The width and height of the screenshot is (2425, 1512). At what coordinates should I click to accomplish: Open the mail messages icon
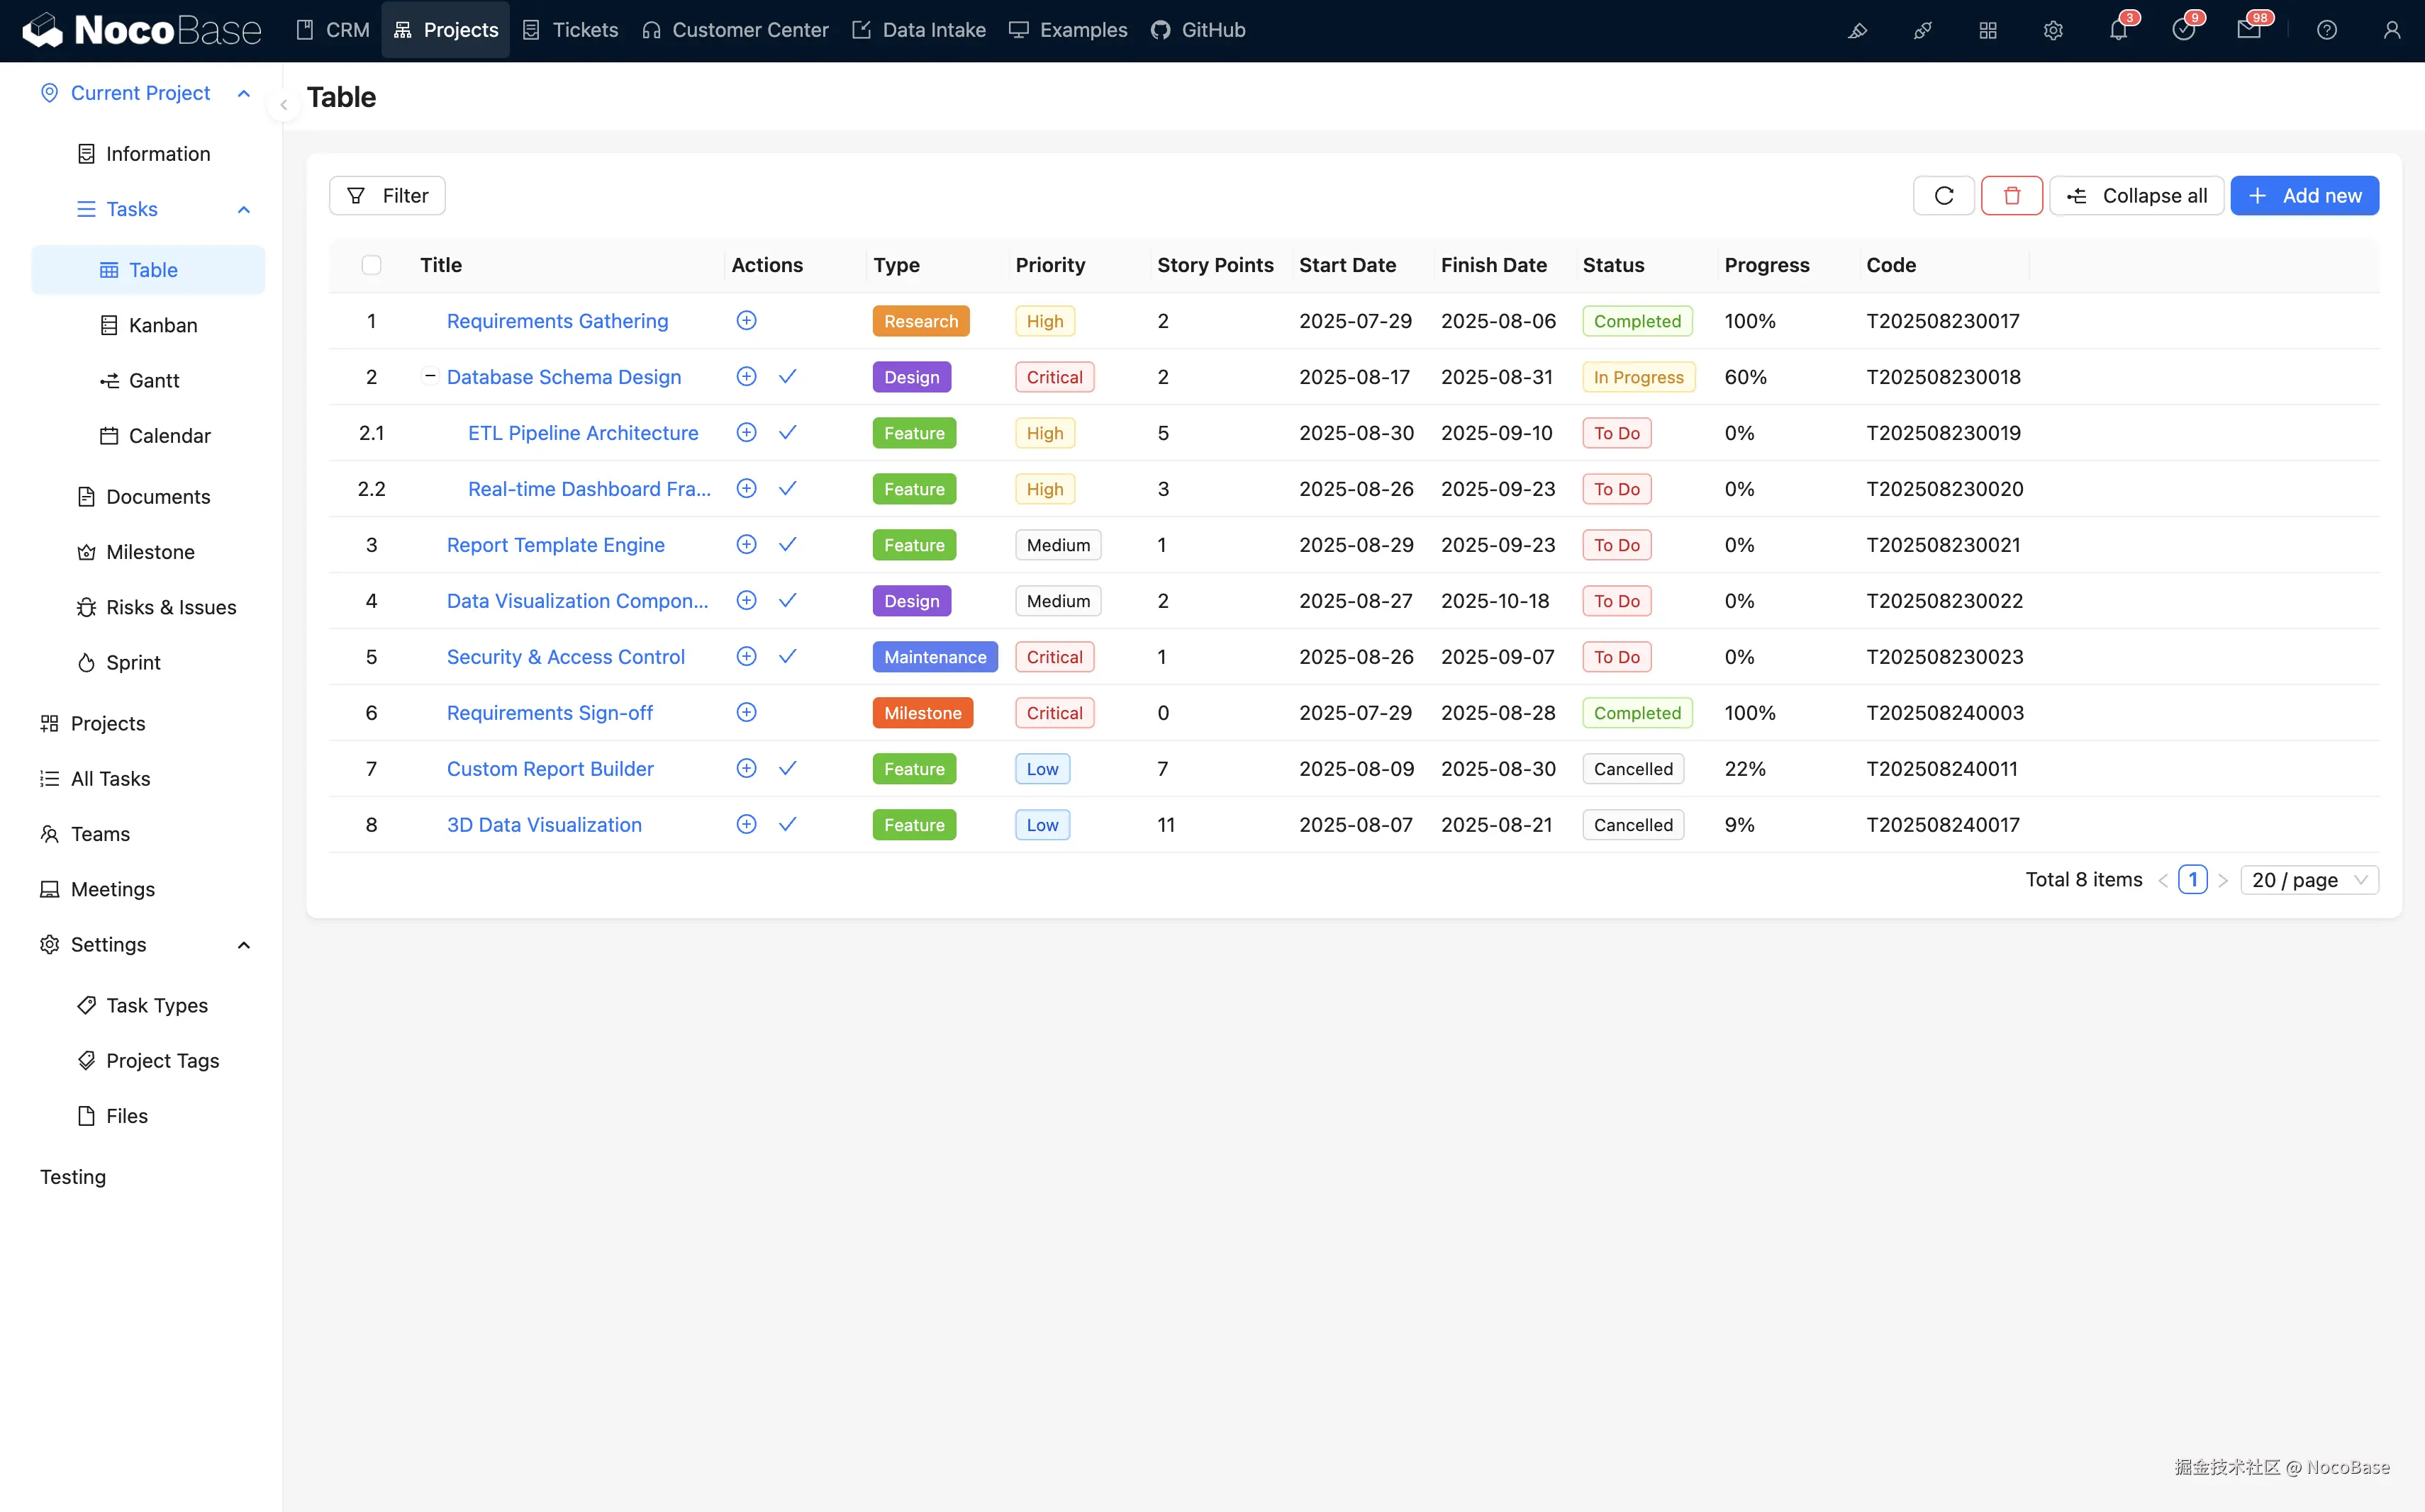tap(2248, 30)
